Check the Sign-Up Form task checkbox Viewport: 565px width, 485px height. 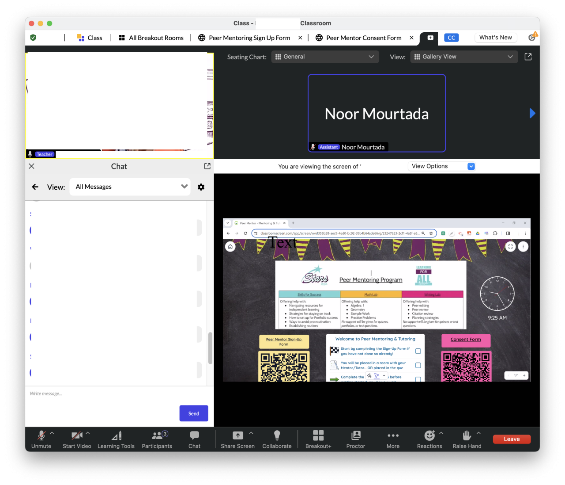pyautogui.click(x=418, y=351)
